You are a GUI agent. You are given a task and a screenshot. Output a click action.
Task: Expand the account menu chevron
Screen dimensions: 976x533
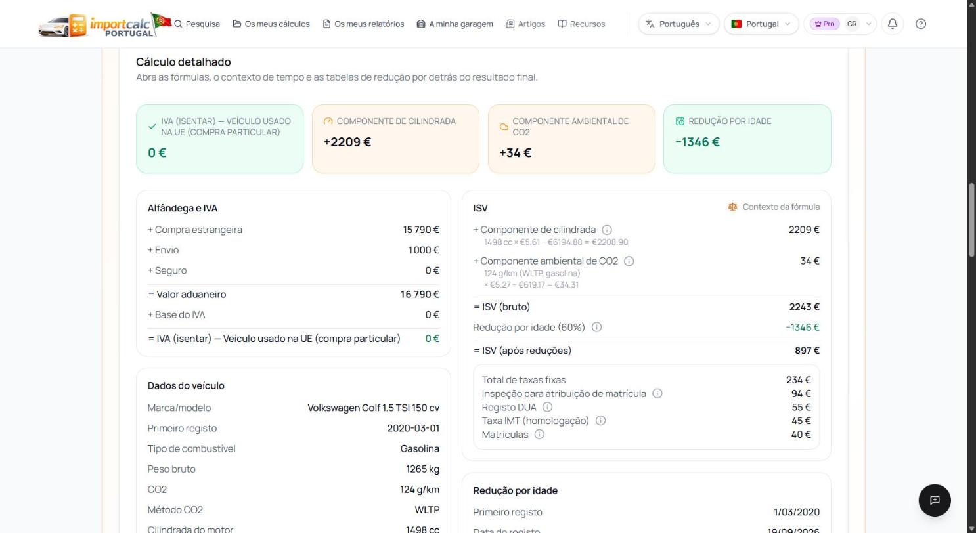868,24
